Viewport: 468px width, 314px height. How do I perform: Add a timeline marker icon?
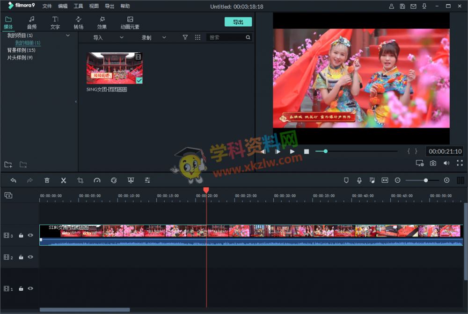tap(346, 180)
